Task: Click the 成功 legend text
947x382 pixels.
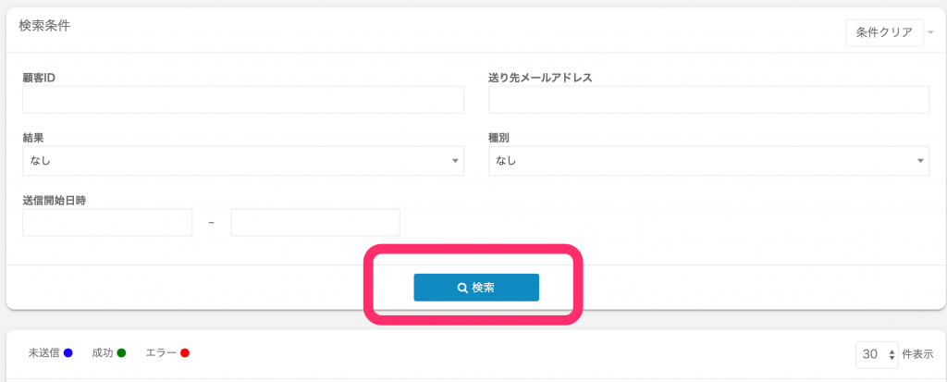Action: (x=103, y=353)
